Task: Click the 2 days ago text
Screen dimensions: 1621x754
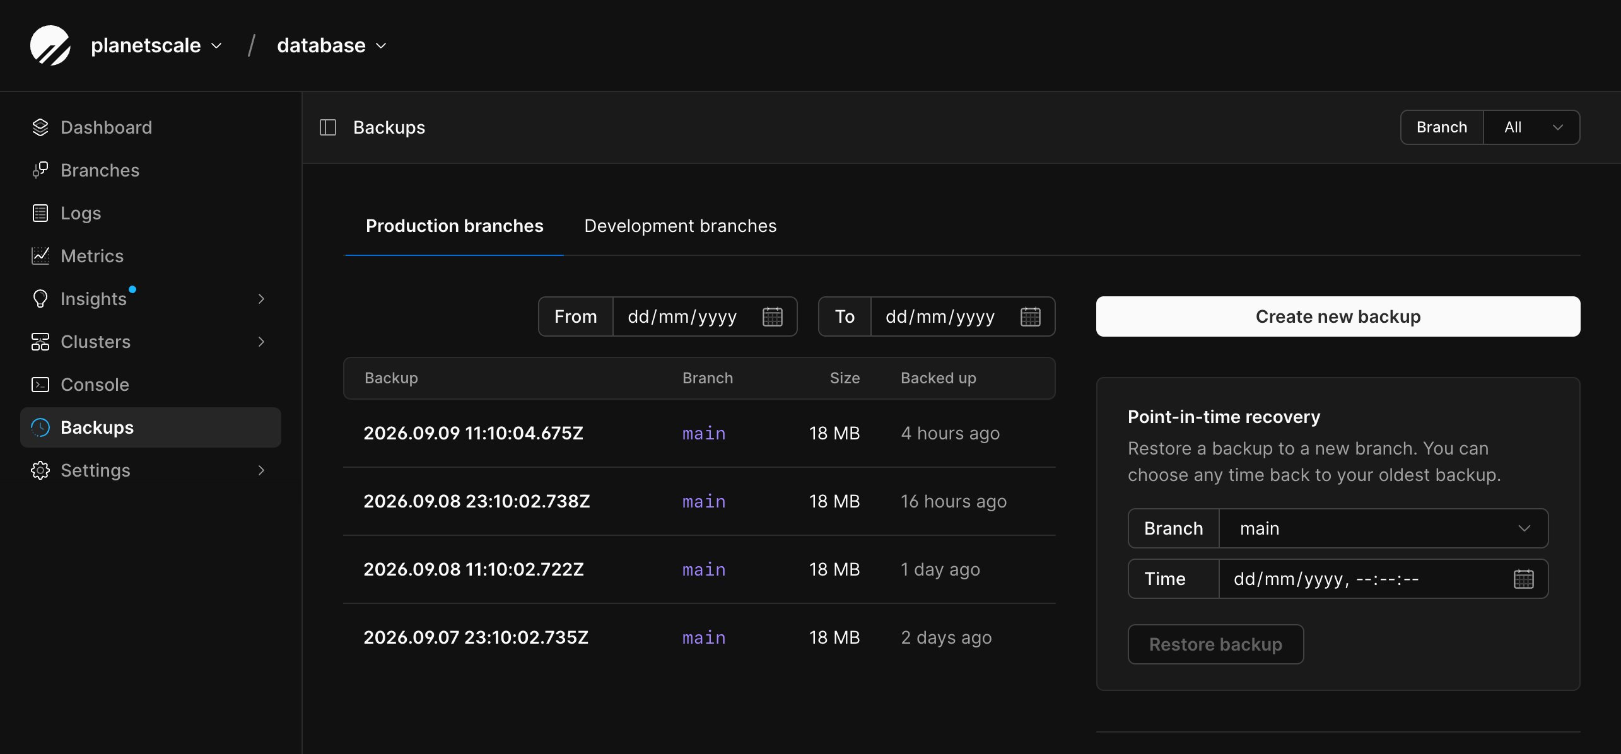Action: click(946, 637)
